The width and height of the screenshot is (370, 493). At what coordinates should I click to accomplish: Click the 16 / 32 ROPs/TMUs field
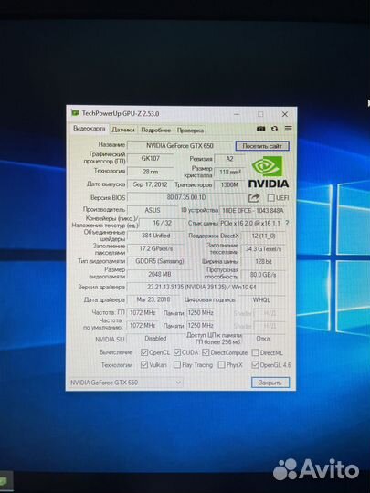[x=163, y=223]
